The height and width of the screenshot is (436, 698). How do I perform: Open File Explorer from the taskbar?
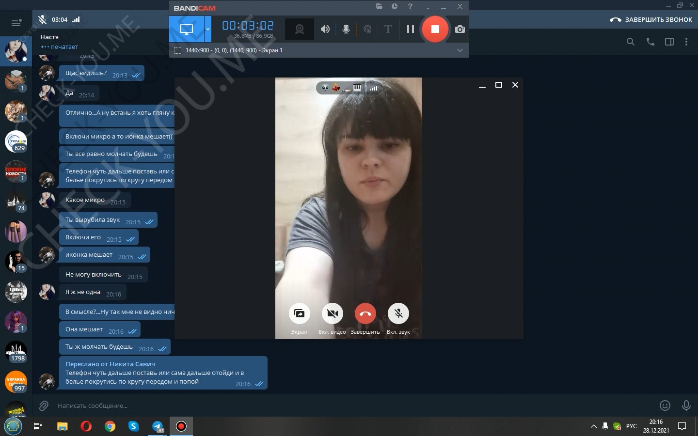coord(63,426)
